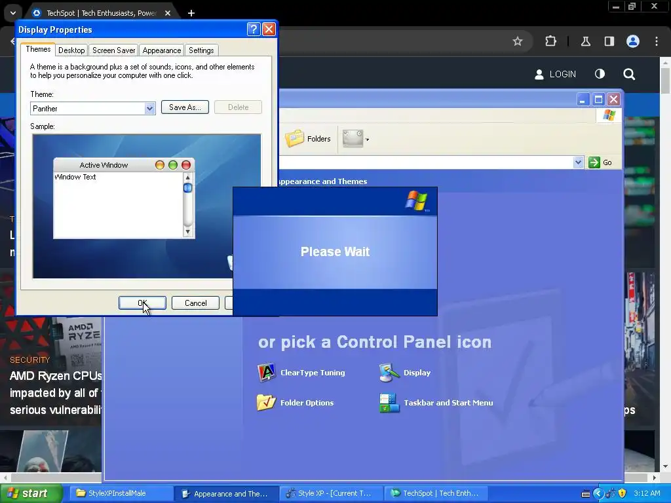Click the Windows flag logo in Explorer toolbar
The width and height of the screenshot is (671, 503).
click(609, 115)
